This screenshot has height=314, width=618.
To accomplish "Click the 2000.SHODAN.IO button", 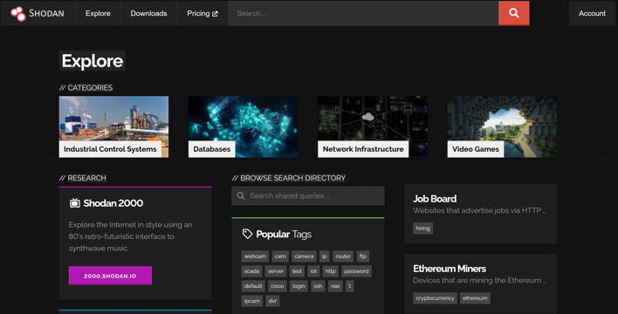I will coord(110,276).
